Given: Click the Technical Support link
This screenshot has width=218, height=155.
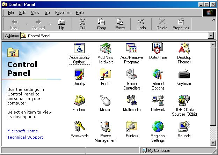Looking at the screenshot, I should click(25, 137).
